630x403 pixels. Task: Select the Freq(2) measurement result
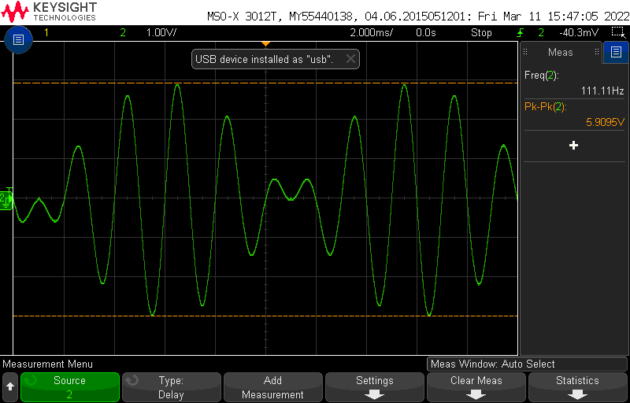[x=573, y=83]
